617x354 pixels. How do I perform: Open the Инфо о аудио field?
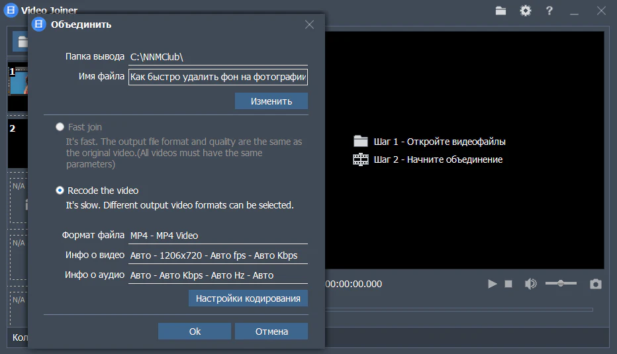pyautogui.click(x=218, y=275)
